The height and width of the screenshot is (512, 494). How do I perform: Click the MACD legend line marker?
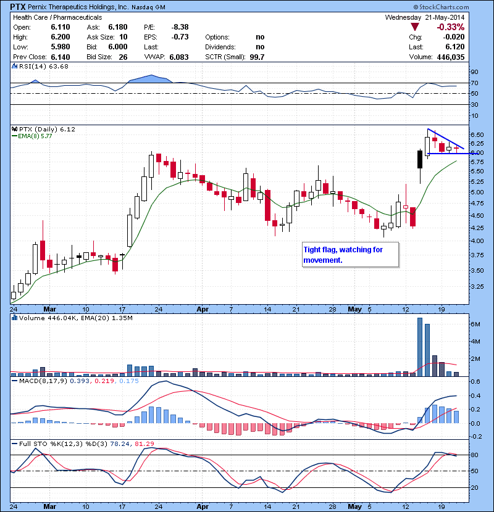pyautogui.click(x=14, y=381)
